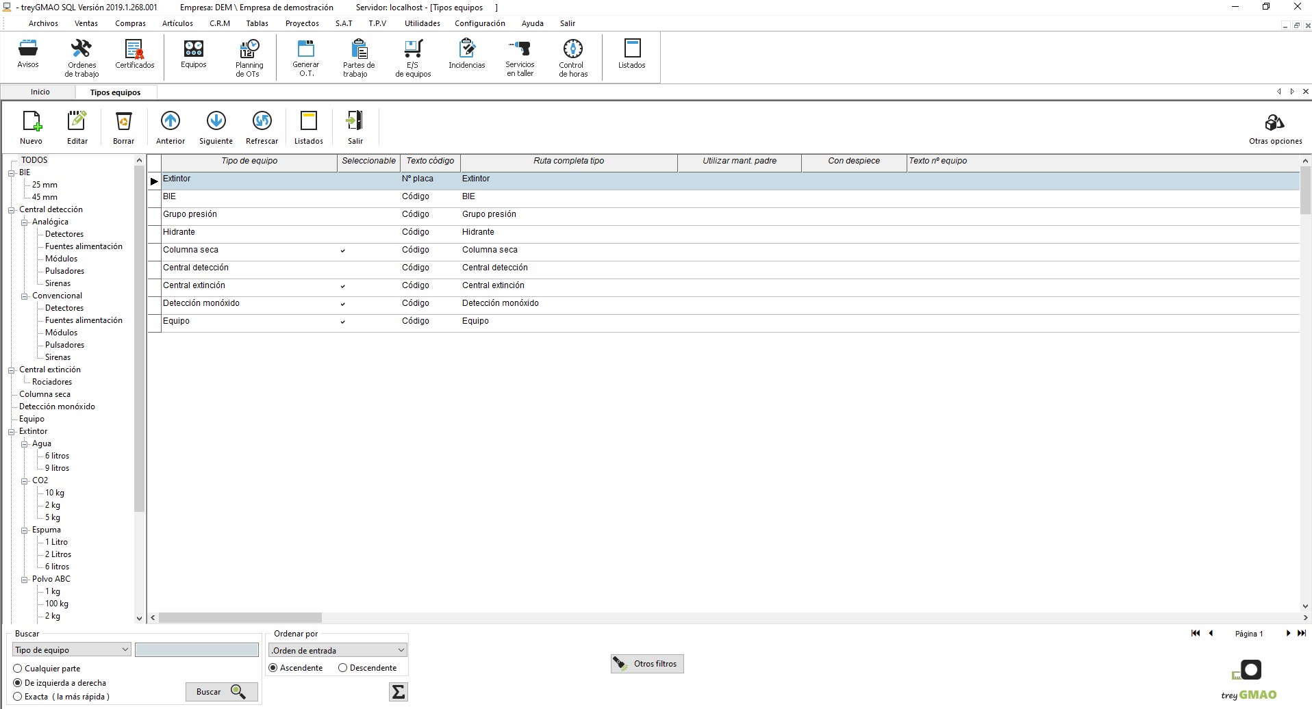Toggle Seleccionable check for Central extinción

pyautogui.click(x=343, y=286)
